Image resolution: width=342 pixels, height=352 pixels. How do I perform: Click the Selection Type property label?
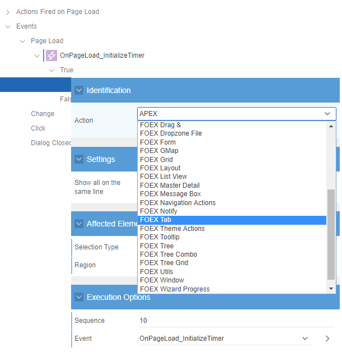(x=96, y=247)
